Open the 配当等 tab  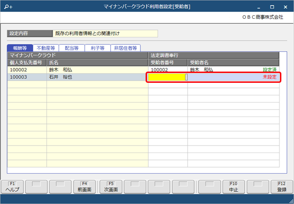pyautogui.click(x=72, y=48)
